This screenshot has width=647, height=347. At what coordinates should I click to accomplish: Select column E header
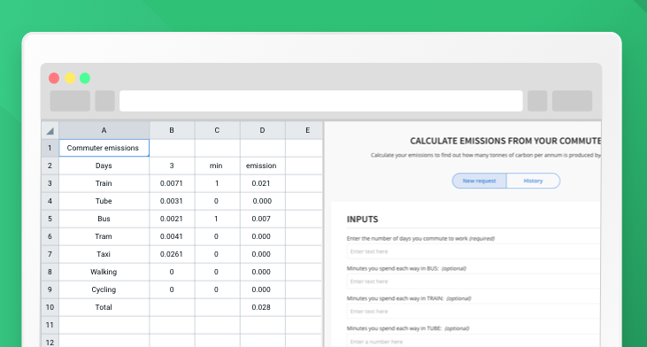(x=304, y=130)
